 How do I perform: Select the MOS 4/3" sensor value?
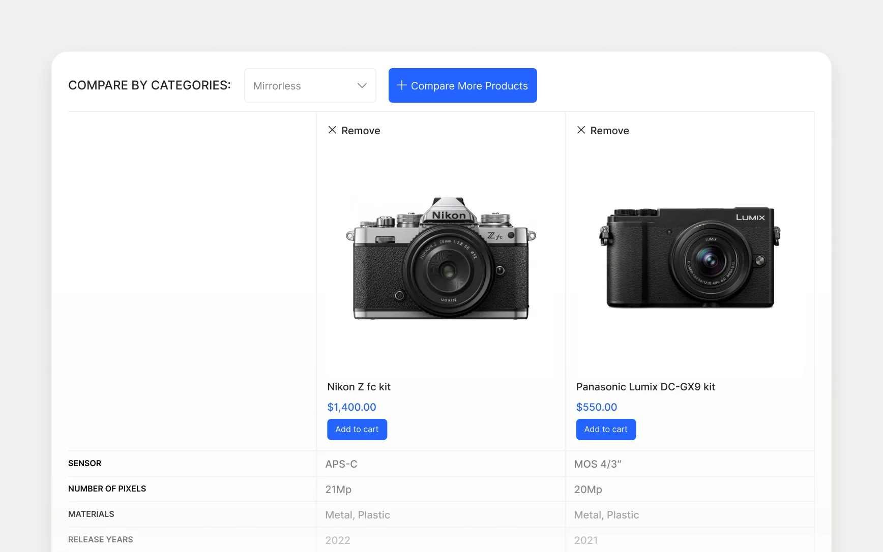tap(598, 464)
